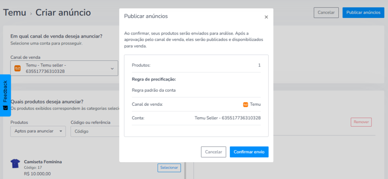Click the Código input field

[x=95, y=131]
